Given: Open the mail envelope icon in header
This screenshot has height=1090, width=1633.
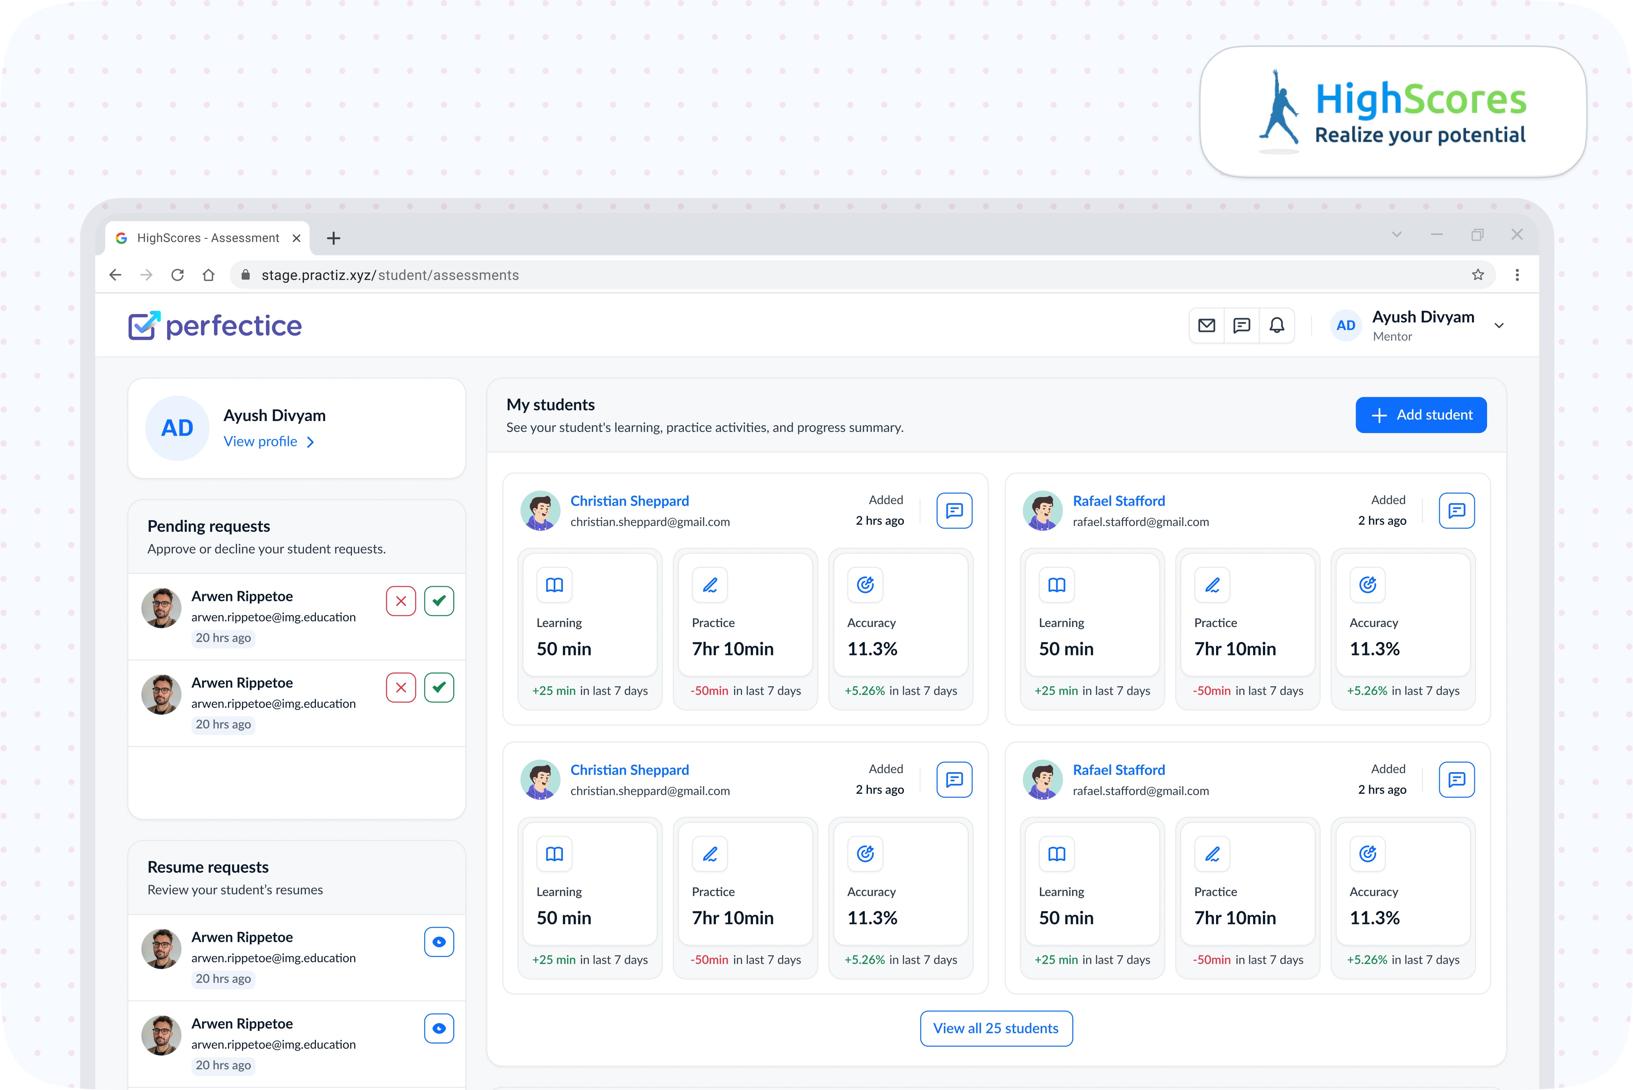Looking at the screenshot, I should click(x=1206, y=325).
